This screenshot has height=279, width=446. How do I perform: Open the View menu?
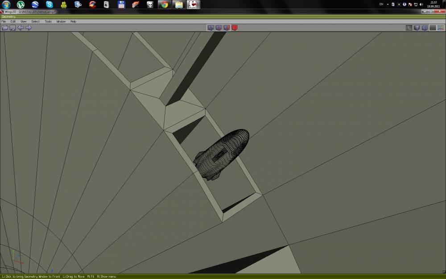(x=23, y=21)
